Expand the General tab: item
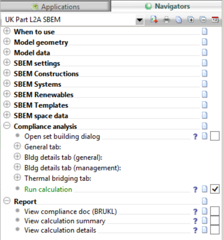The width and height of the screenshot is (223, 240). click(x=17, y=146)
